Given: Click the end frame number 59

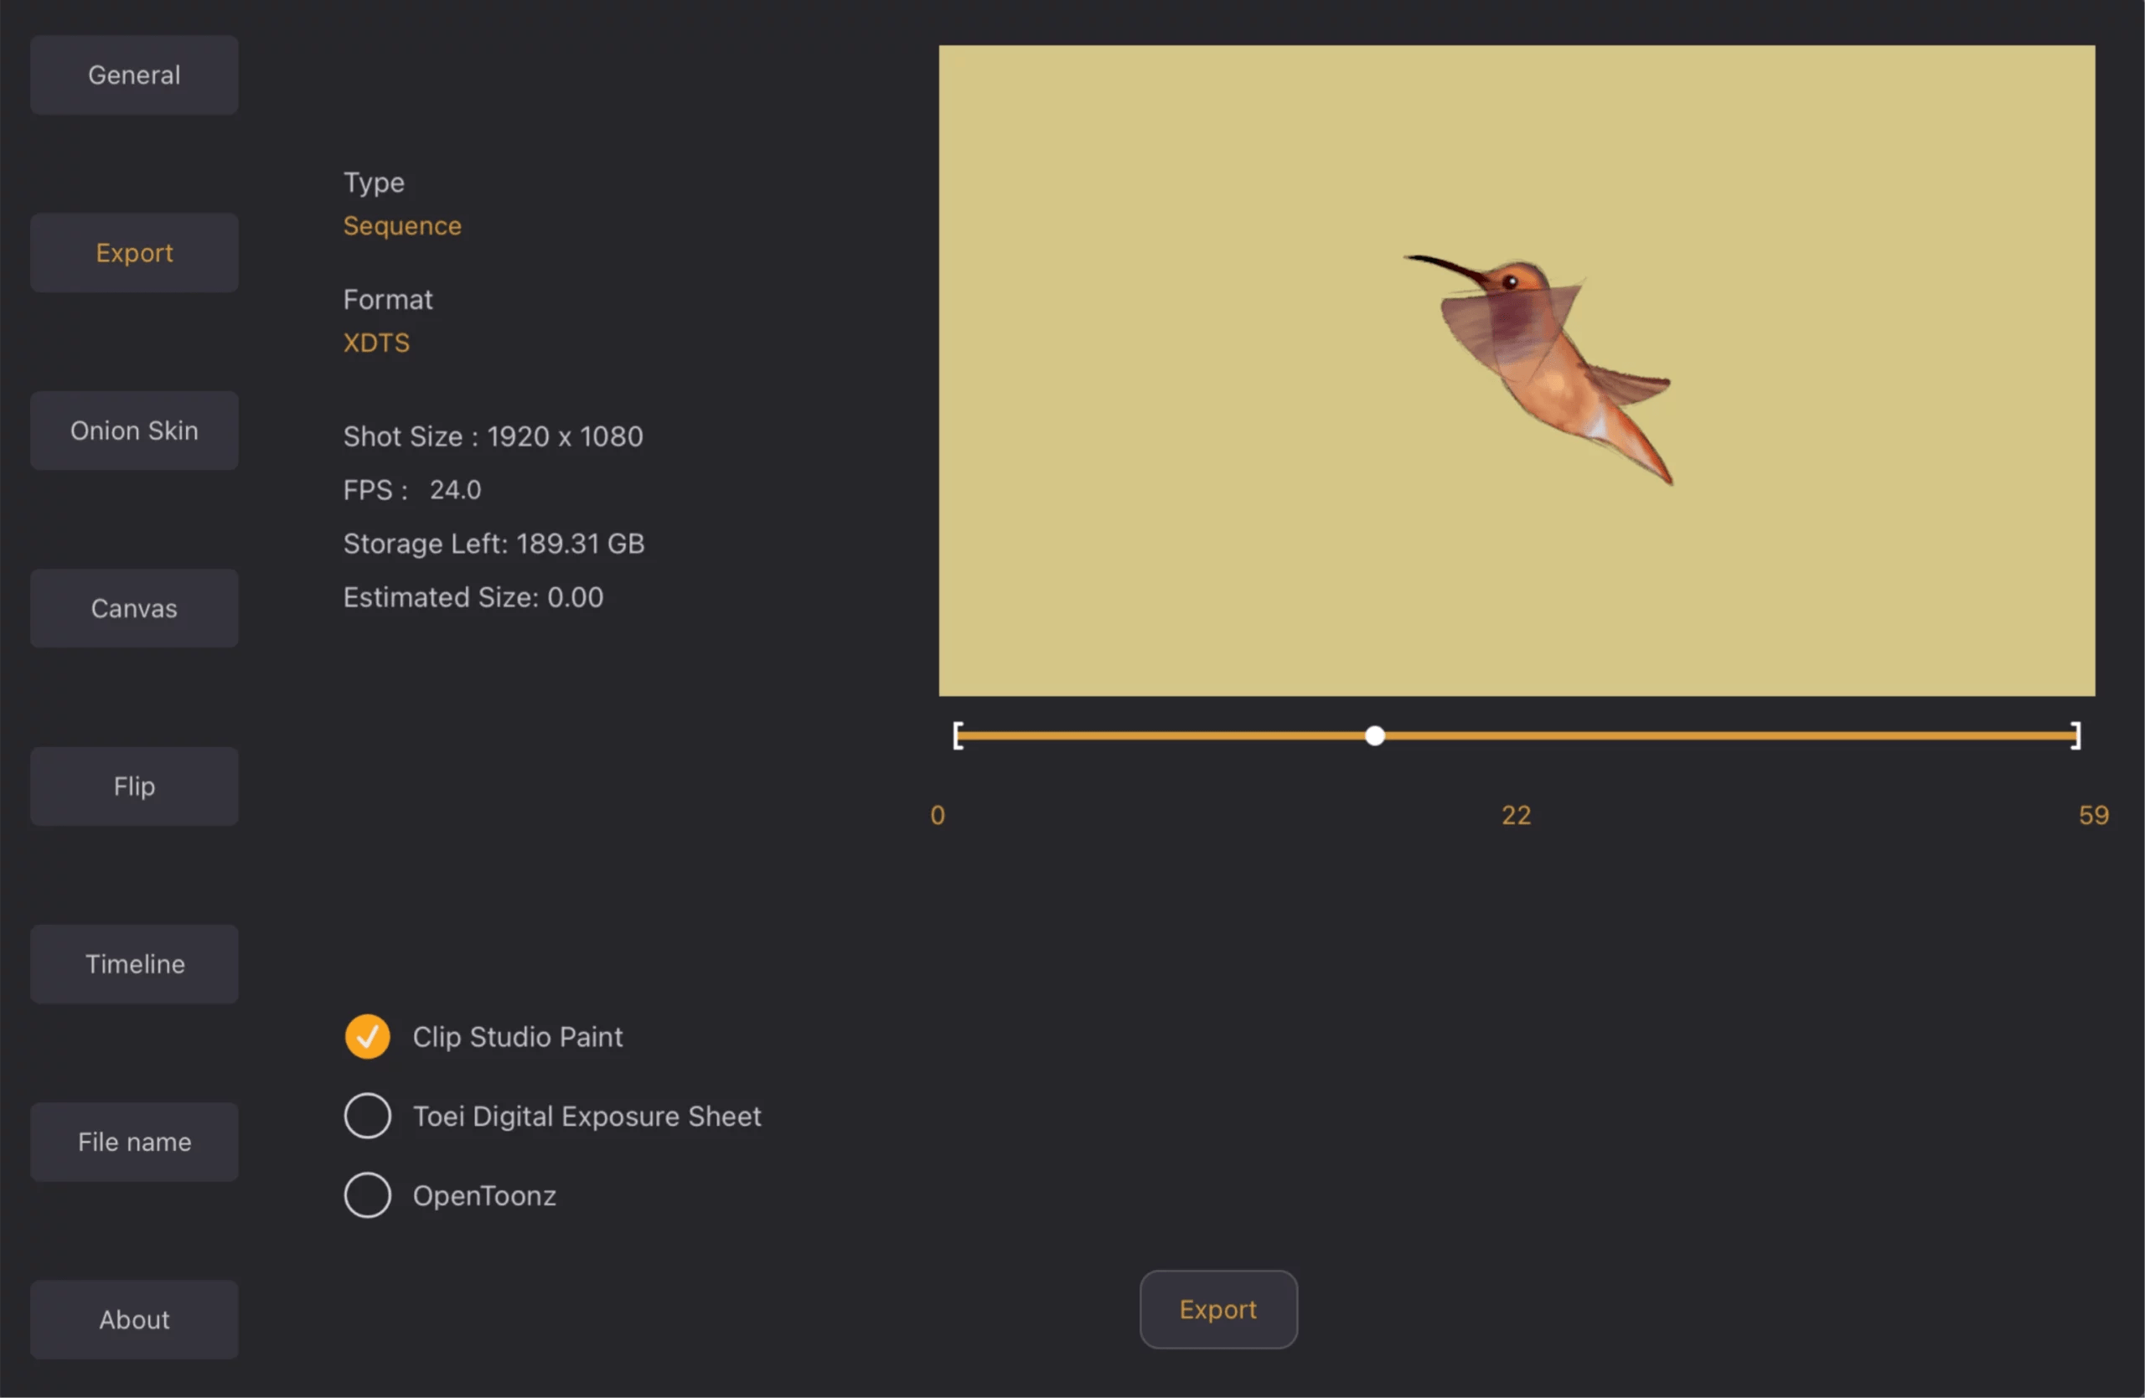Looking at the screenshot, I should [x=2093, y=815].
